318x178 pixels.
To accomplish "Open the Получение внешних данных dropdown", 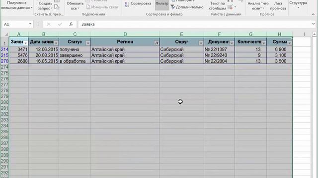I will pos(16,5).
